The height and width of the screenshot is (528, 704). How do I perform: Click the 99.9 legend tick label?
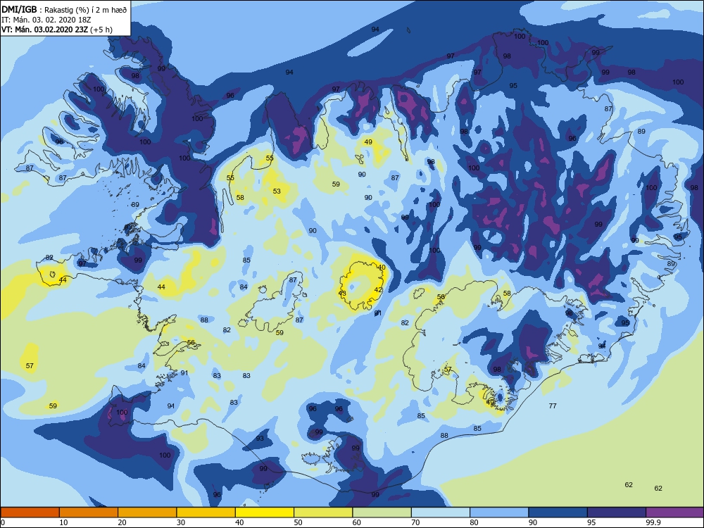(653, 522)
